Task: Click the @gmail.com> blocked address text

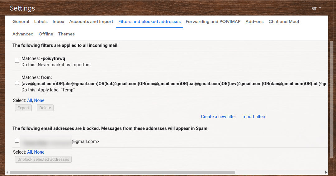Action: [85, 141]
